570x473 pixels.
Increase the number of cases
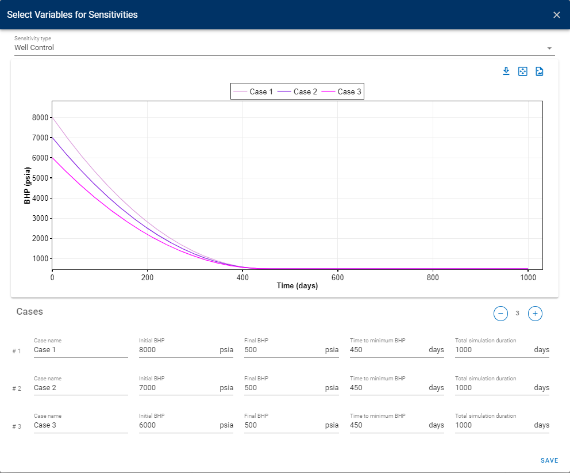point(535,314)
